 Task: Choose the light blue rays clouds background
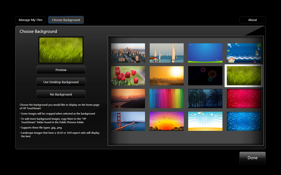point(205,121)
